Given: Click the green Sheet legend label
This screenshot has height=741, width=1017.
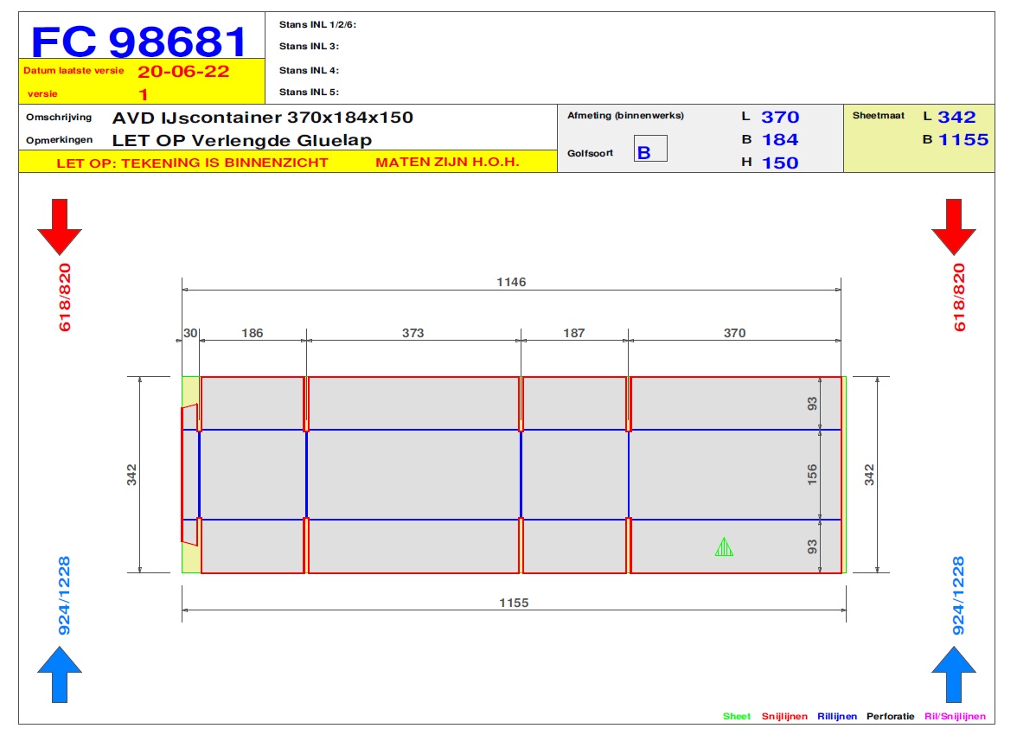Looking at the screenshot, I should click(x=737, y=717).
